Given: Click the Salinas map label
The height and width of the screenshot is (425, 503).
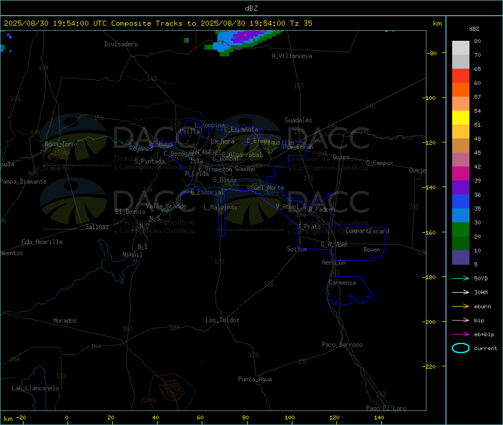Looking at the screenshot, I should point(97,227).
